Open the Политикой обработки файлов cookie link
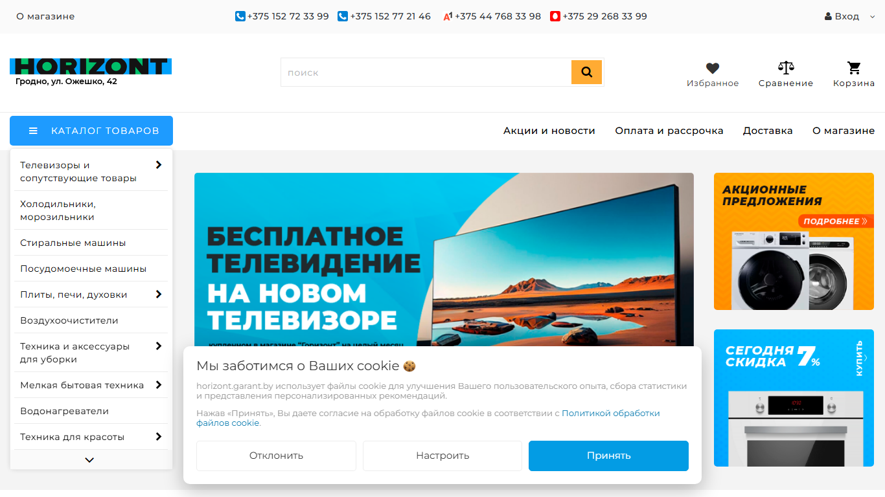Viewport: 885px width, 497px height. point(428,418)
